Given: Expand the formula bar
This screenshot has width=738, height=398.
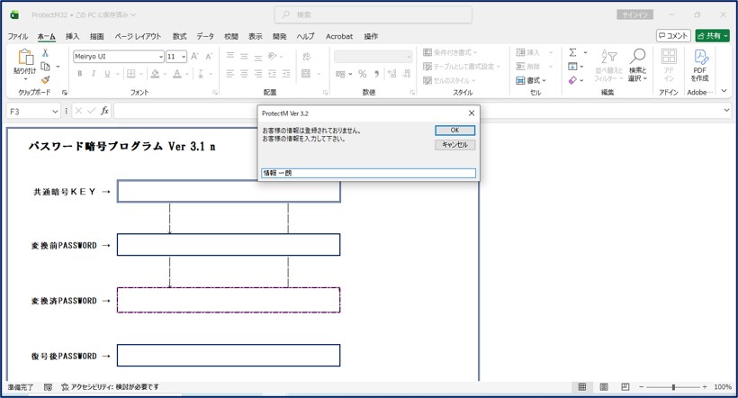Looking at the screenshot, I should click(726, 111).
